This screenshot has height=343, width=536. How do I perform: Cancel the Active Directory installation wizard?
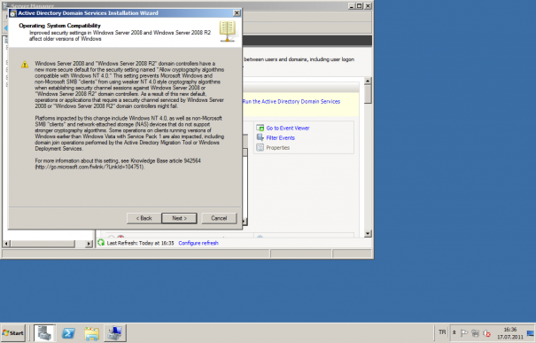point(219,218)
